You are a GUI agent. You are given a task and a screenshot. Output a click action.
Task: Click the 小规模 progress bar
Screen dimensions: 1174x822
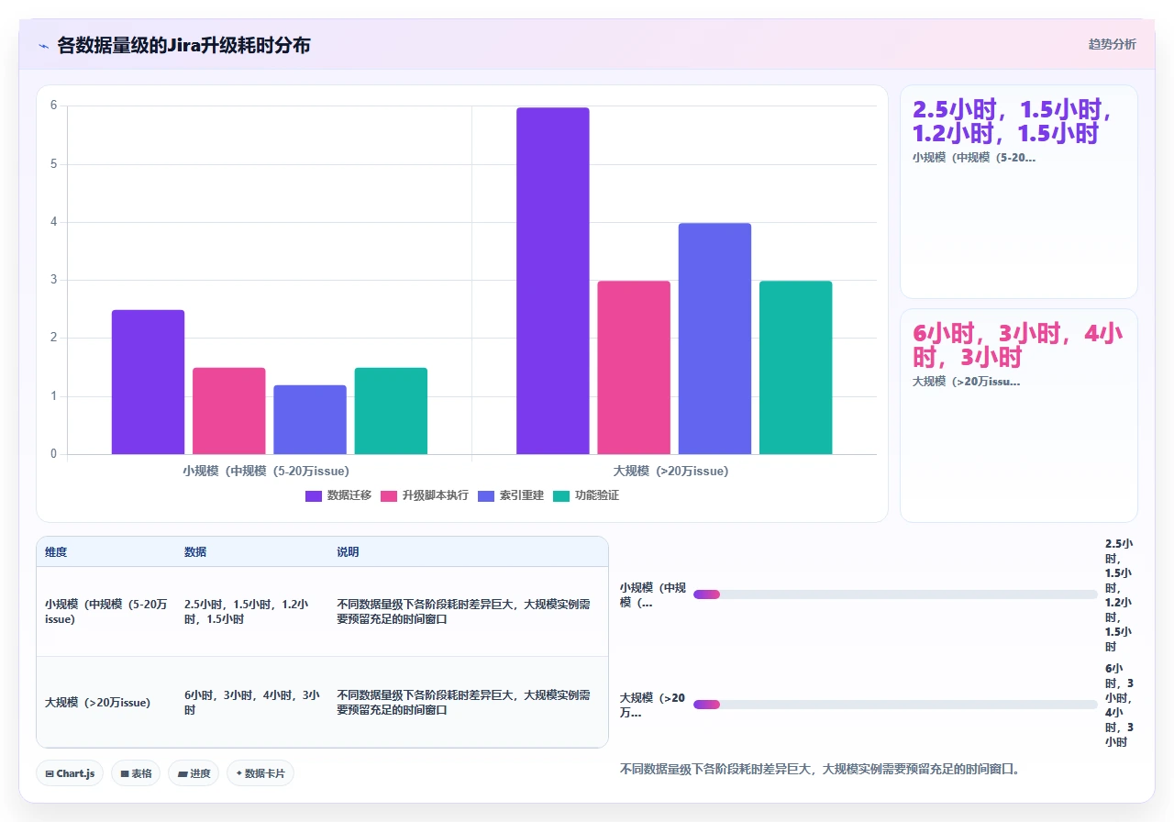coord(895,594)
